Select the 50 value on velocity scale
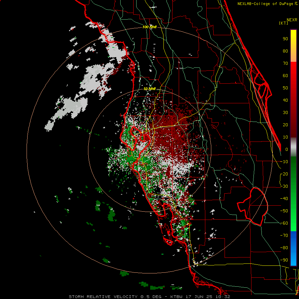Viewport: 299px width, 299px height. (285, 88)
